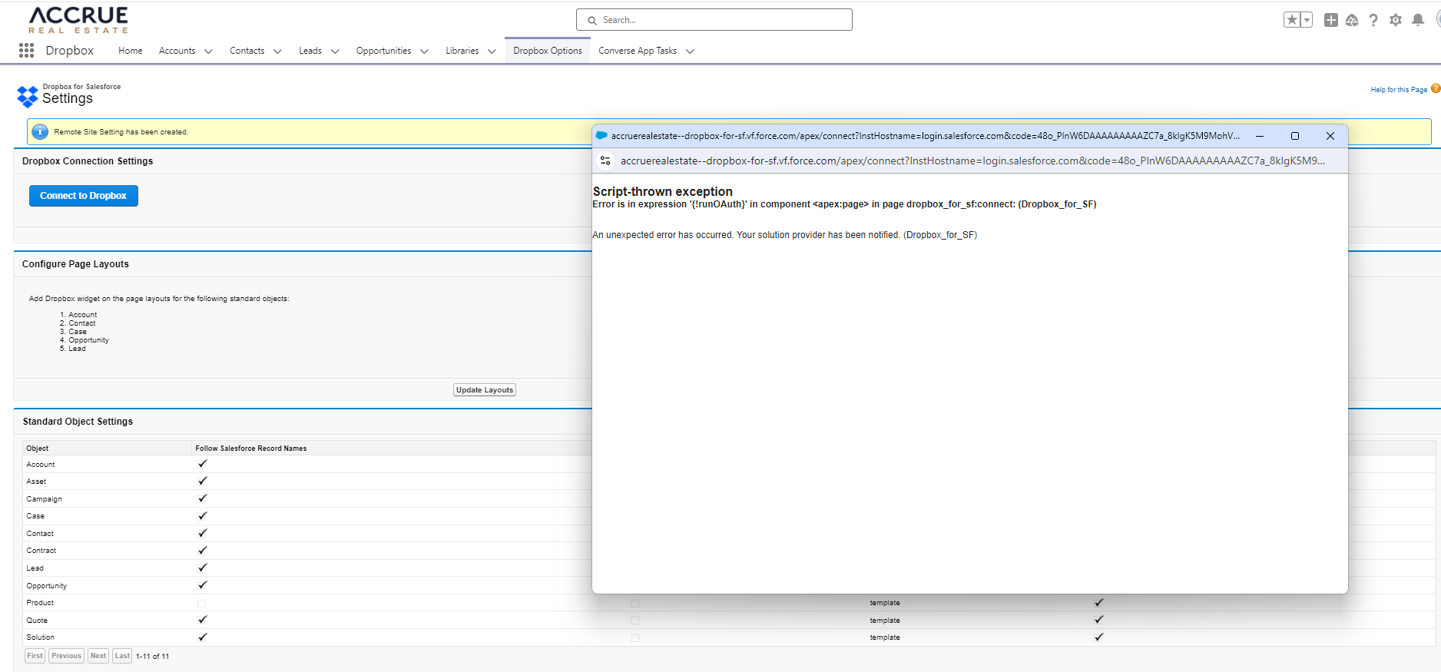The width and height of the screenshot is (1441, 672).
Task: Expand the Opportunities tab dropdown chevron
Action: pyautogui.click(x=424, y=51)
